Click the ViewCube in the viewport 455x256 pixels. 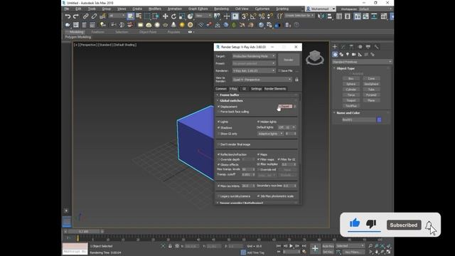pos(315,57)
